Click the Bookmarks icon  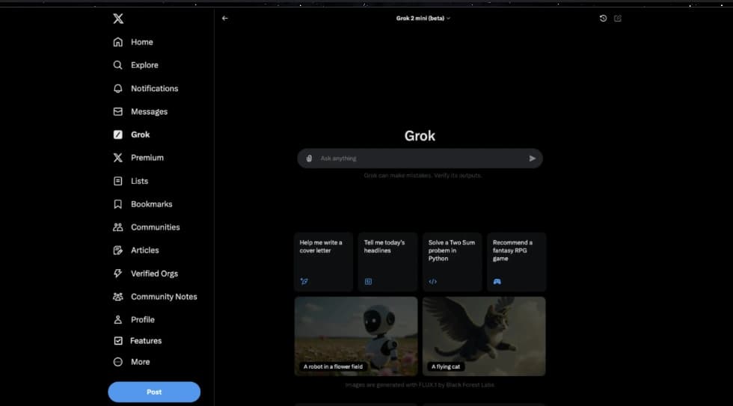pyautogui.click(x=118, y=204)
